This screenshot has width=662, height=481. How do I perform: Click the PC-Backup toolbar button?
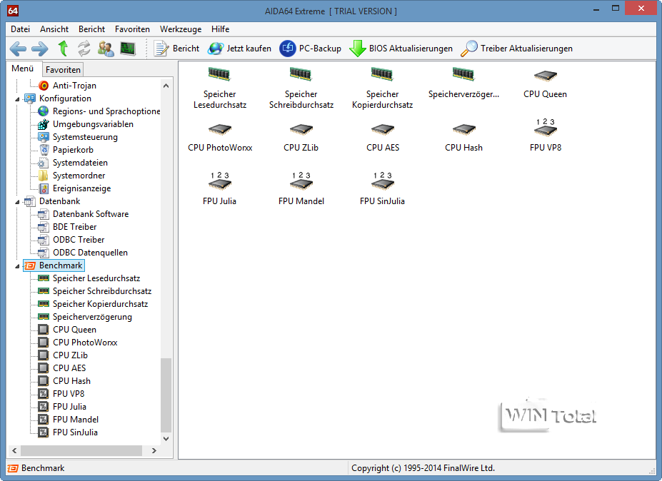311,49
